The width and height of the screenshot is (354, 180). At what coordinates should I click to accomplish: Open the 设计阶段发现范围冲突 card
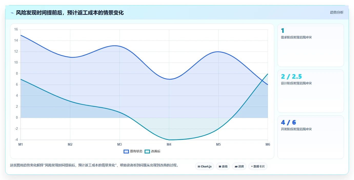pyautogui.click(x=311, y=91)
